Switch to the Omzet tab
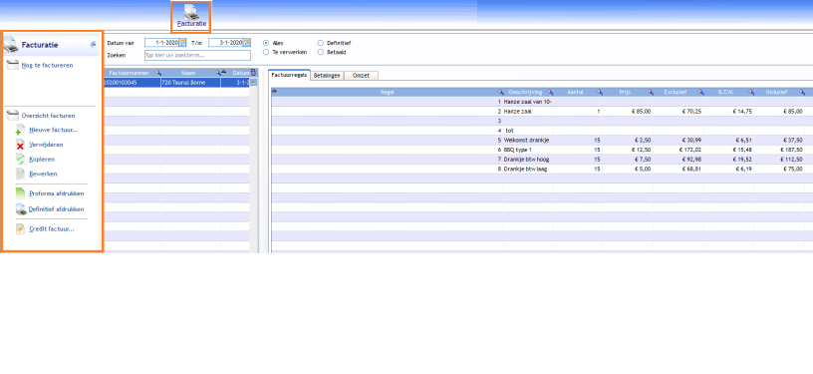Viewport: 813px width, 374px height. coord(361,75)
